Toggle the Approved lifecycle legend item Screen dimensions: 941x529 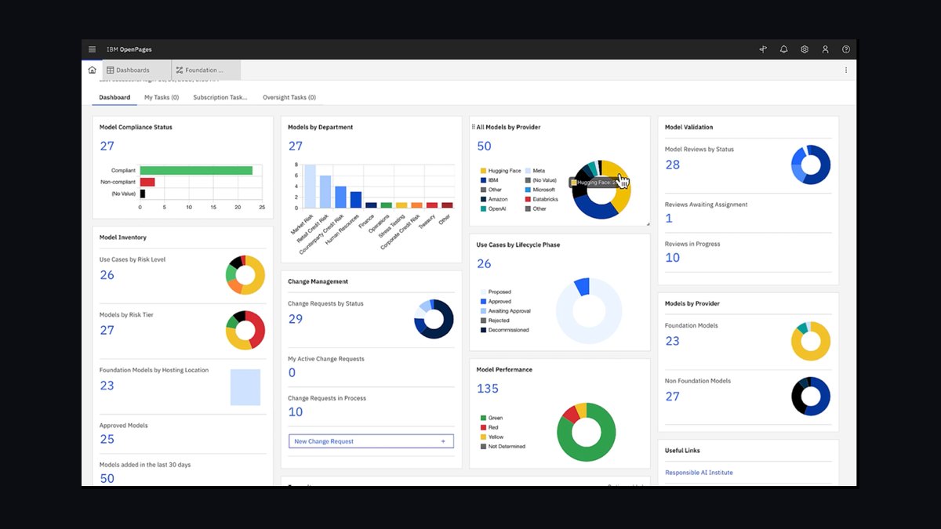[x=495, y=302]
